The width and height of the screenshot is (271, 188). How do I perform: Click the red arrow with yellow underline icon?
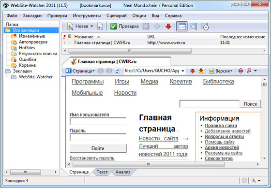click(201, 71)
